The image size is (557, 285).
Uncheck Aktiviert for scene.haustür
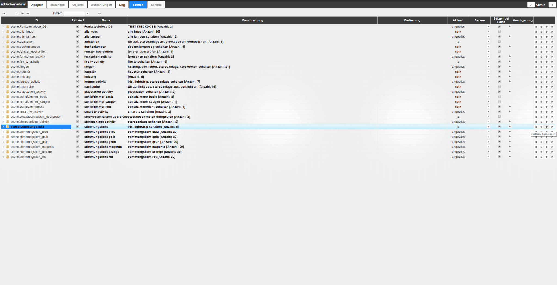[x=78, y=72]
